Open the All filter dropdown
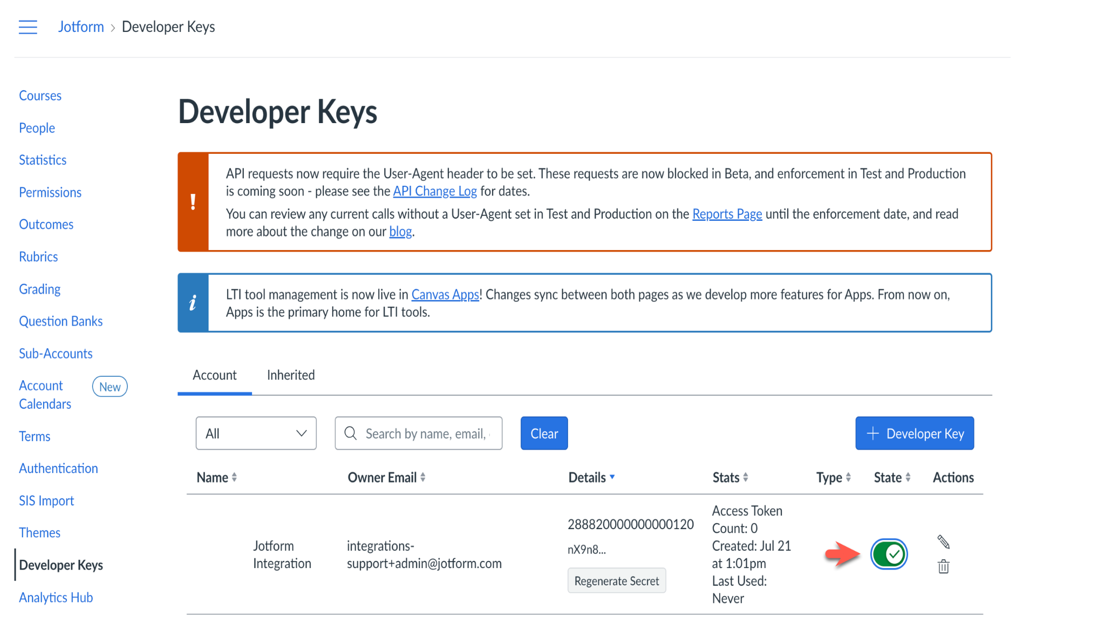 (256, 433)
